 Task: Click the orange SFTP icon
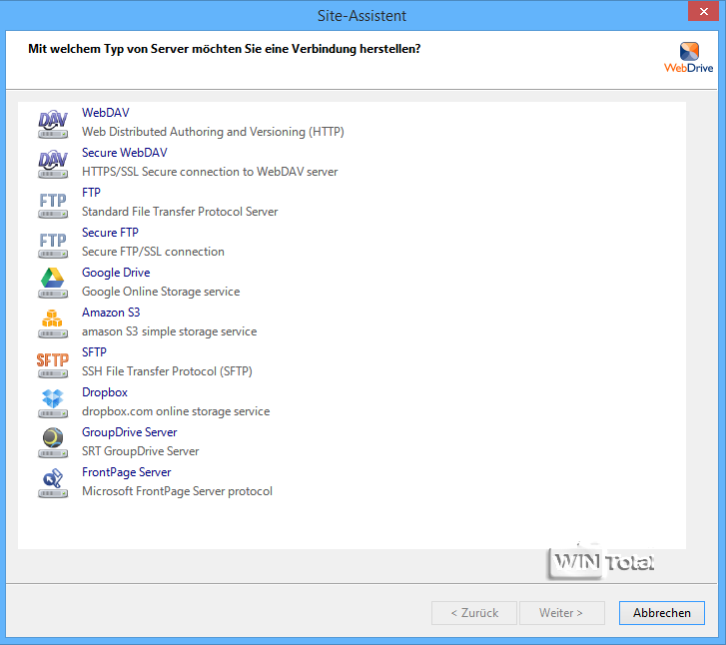pyautogui.click(x=53, y=364)
